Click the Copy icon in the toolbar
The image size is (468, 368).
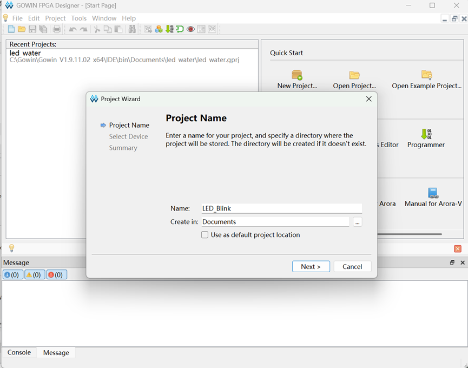(x=108, y=29)
